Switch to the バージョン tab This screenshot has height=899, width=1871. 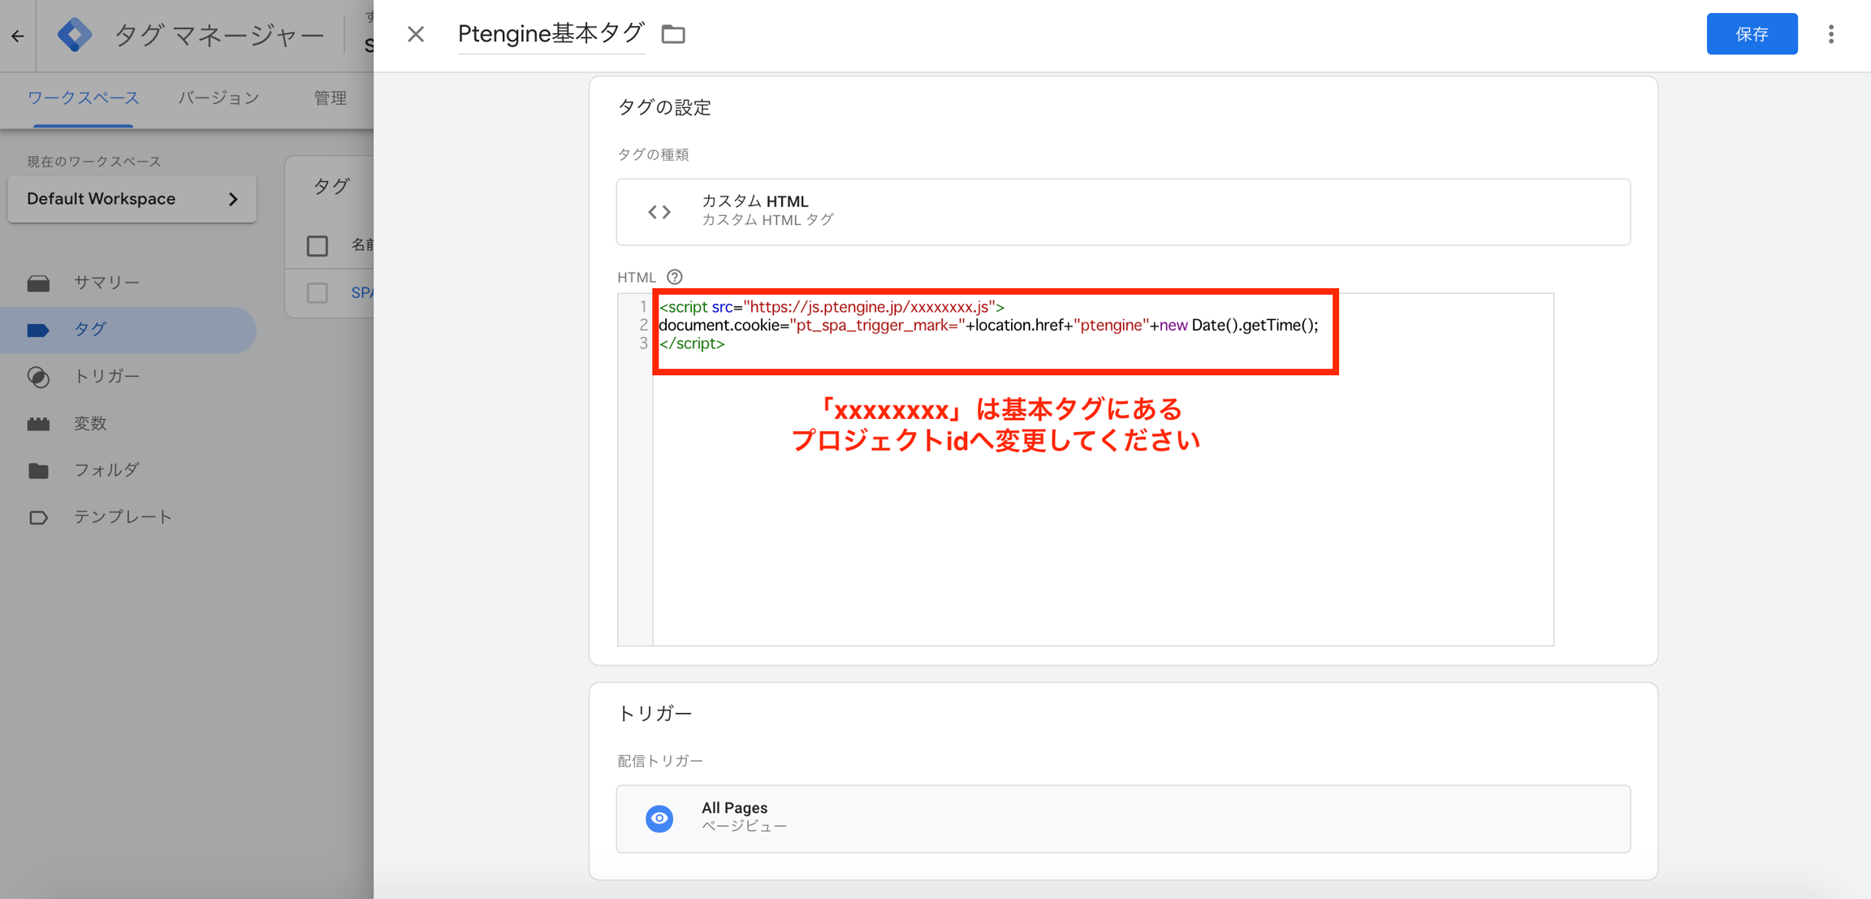click(218, 97)
